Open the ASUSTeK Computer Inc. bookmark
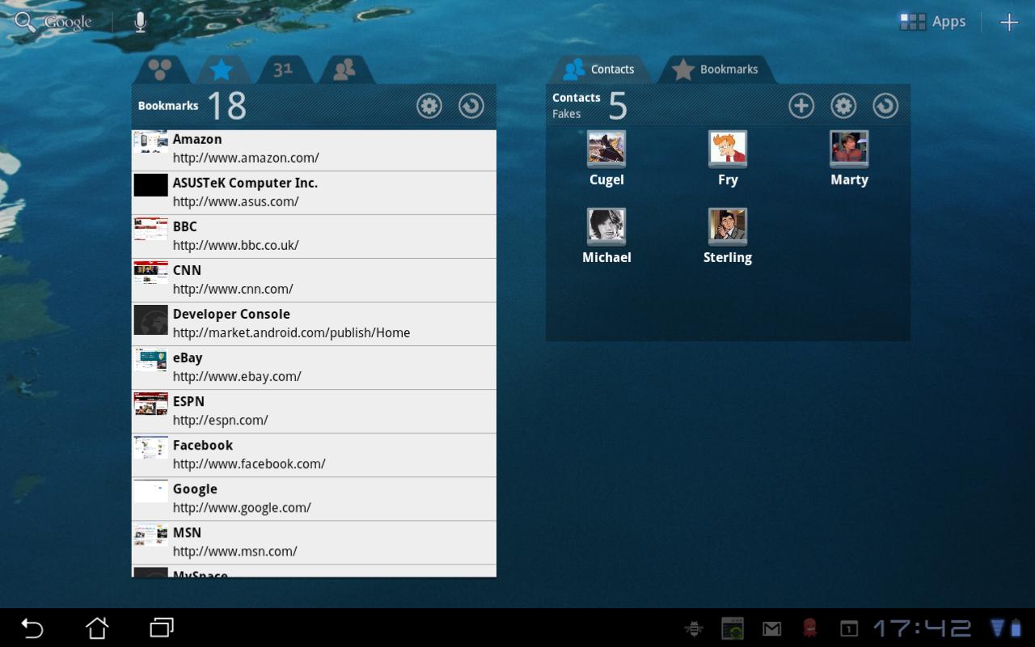 tap(314, 192)
